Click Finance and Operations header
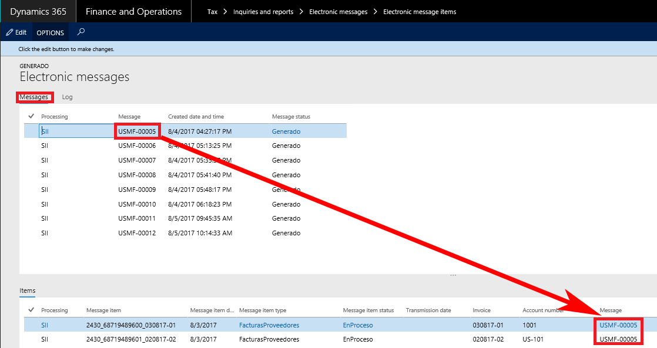This screenshot has height=348, width=657. 133,12
